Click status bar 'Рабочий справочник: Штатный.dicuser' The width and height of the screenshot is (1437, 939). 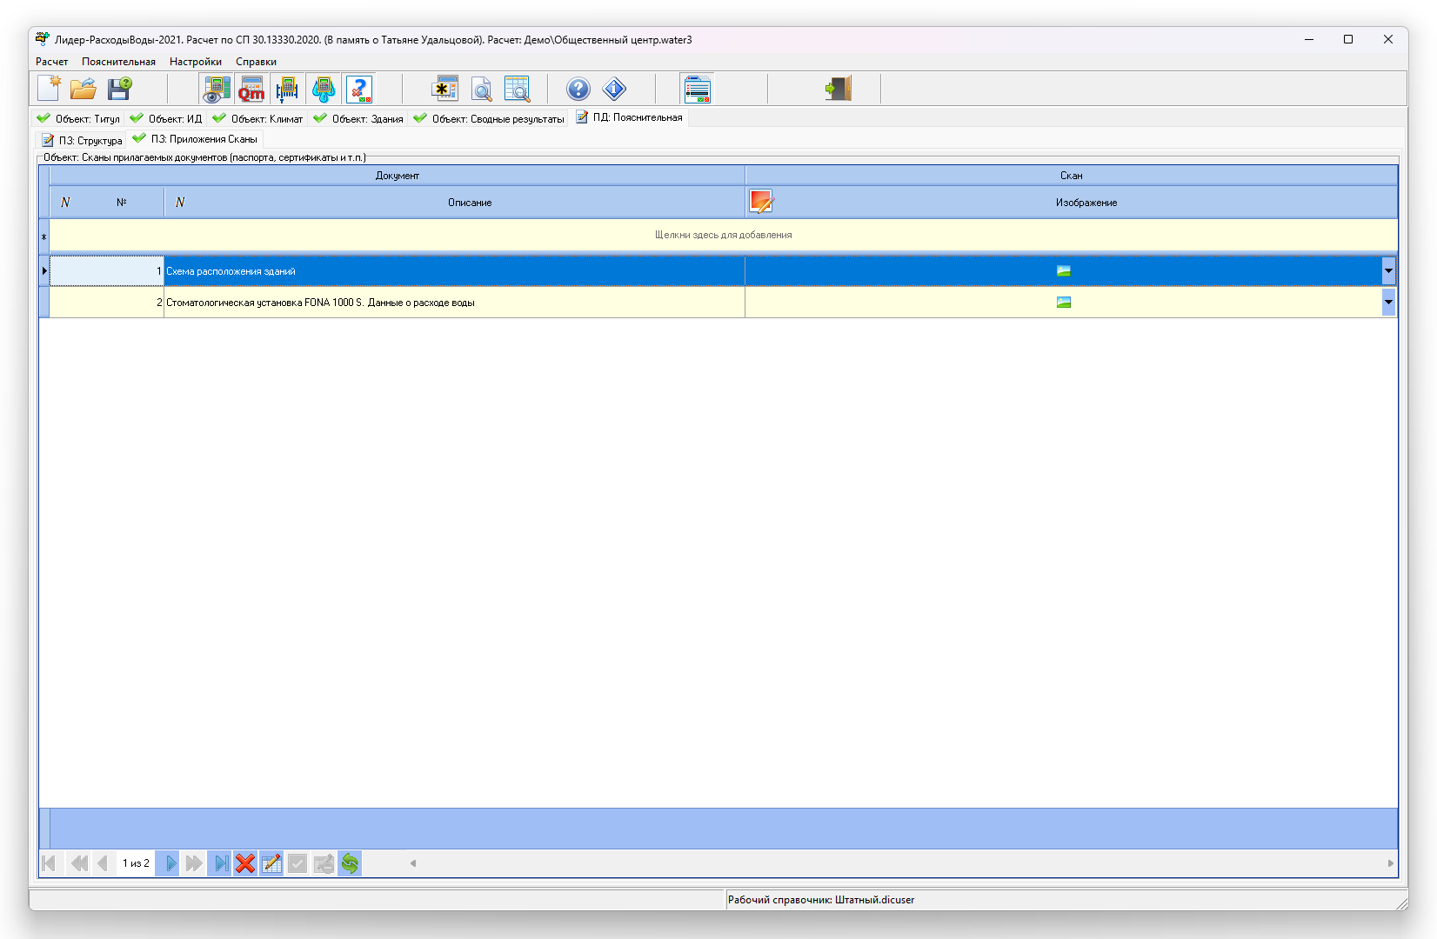point(821,900)
